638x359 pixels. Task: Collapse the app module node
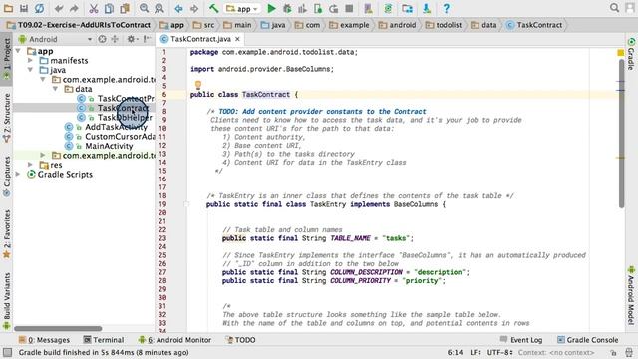(18, 51)
